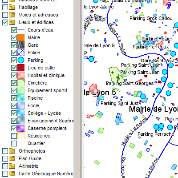Click the light blue Ecole legend symbol
This screenshot has height=178, width=178.
[x=21, y=105]
